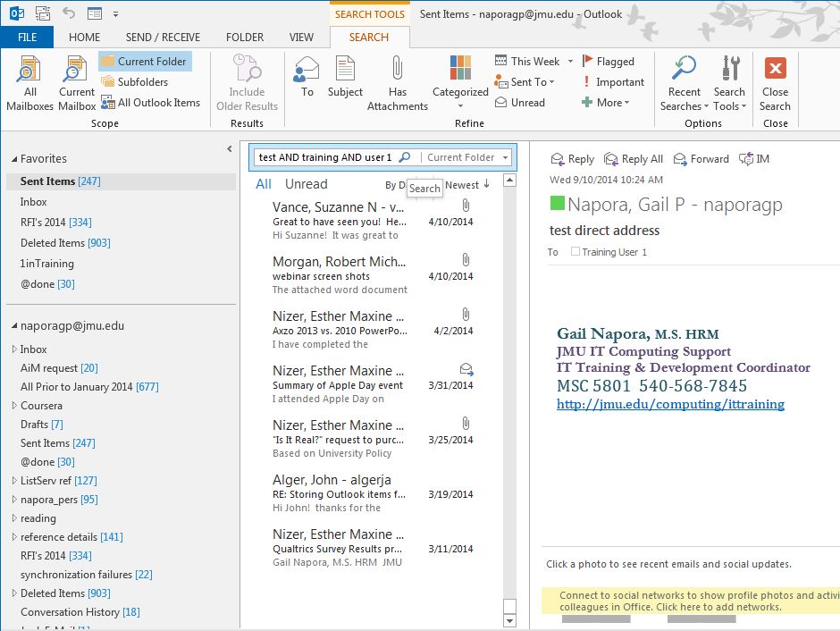840x631 pixels.
Task: Open Morgan webinar screen shots email
Action: click(373, 275)
